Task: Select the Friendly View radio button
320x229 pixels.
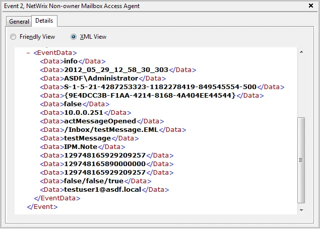Action: coord(13,37)
